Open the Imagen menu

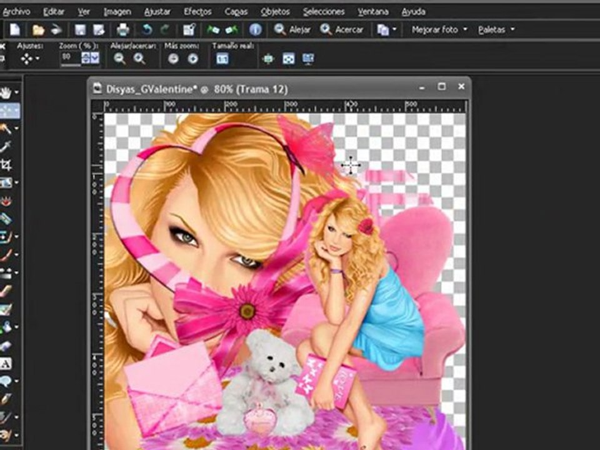[117, 12]
